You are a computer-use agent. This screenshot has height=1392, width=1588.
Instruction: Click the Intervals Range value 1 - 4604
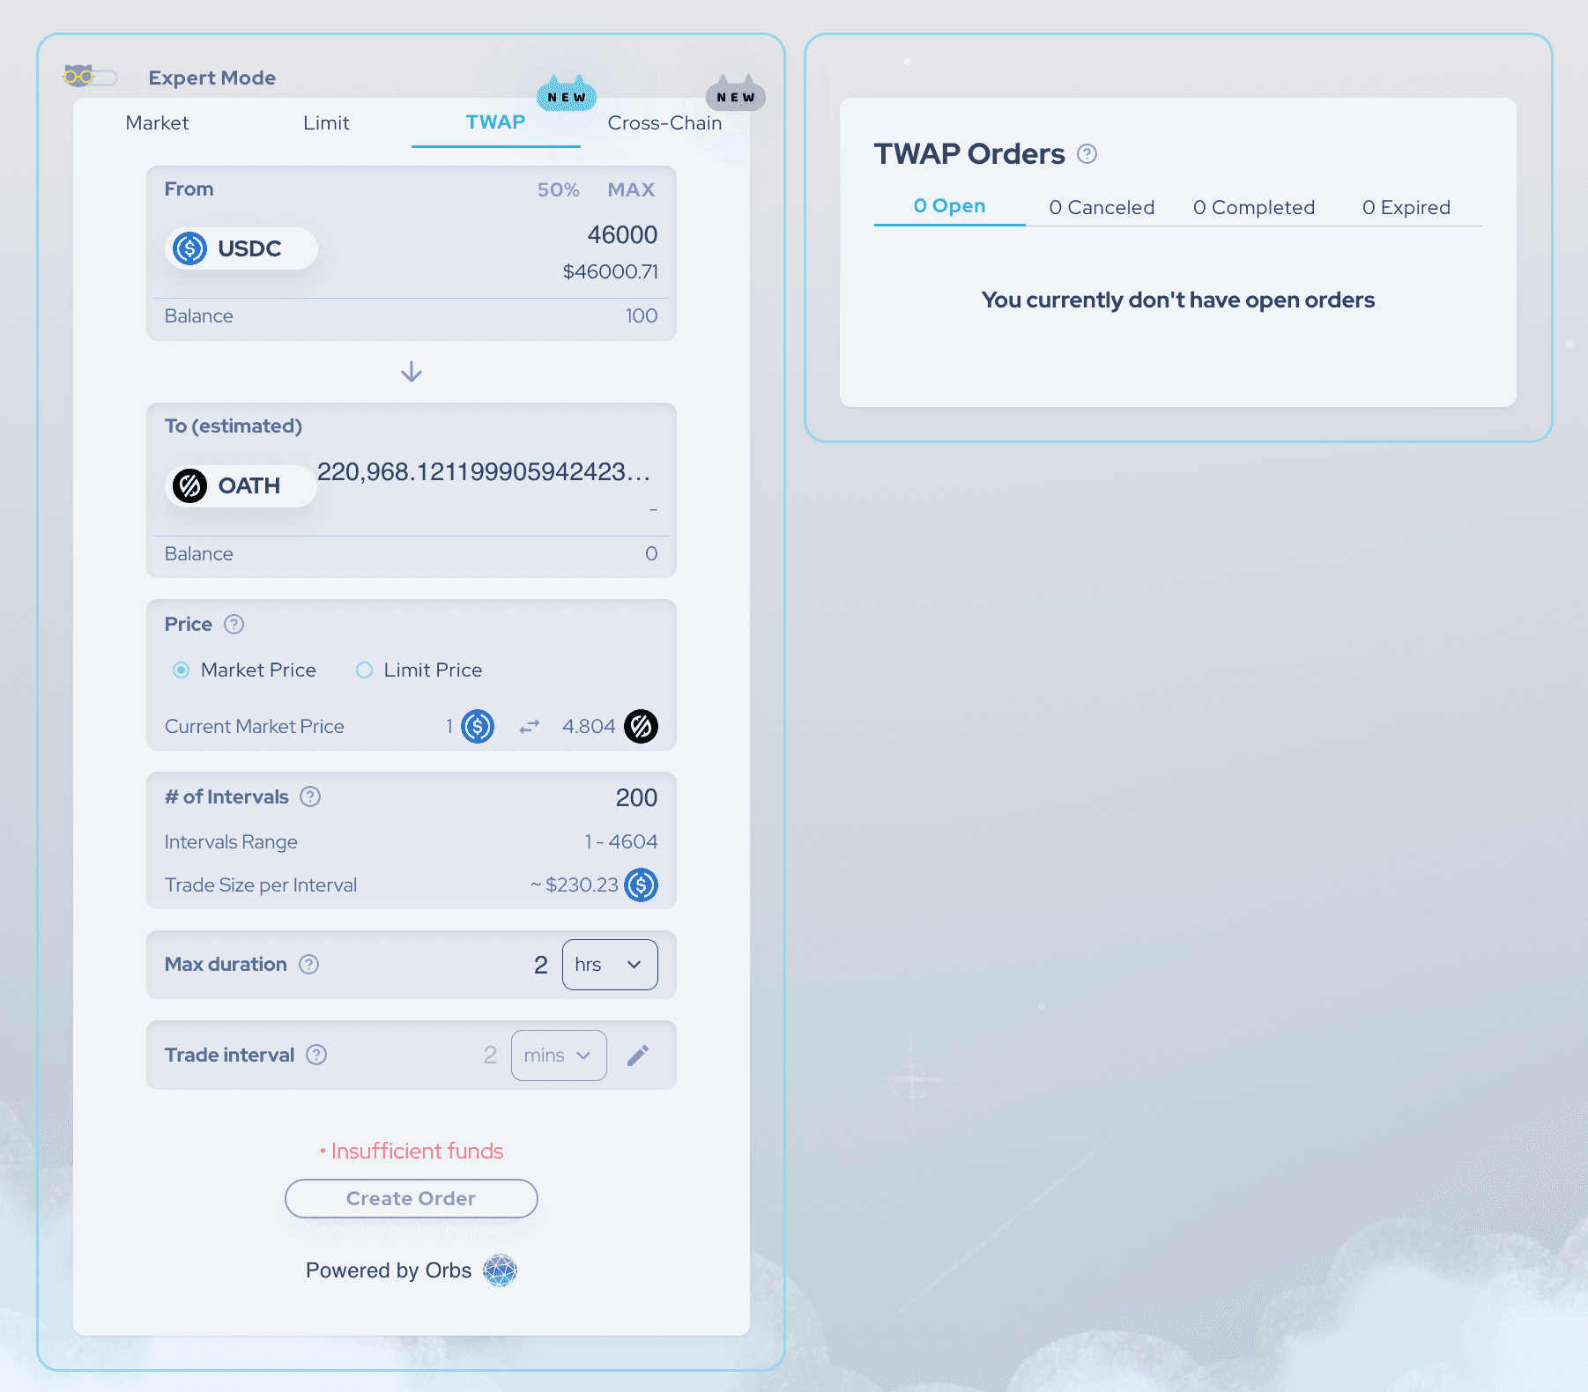coord(621,842)
